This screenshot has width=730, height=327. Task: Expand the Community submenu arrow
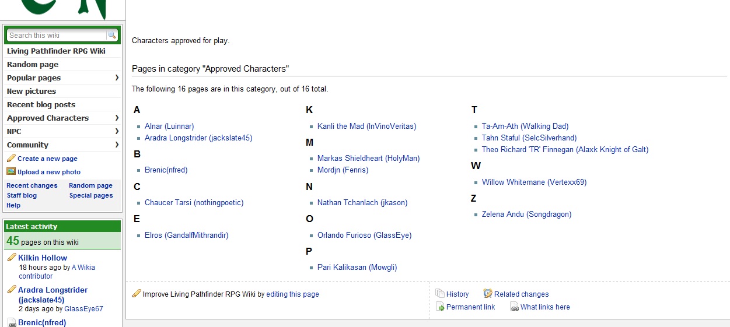(117, 145)
